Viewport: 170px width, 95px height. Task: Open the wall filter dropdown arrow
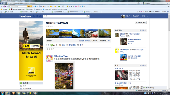[109, 41]
